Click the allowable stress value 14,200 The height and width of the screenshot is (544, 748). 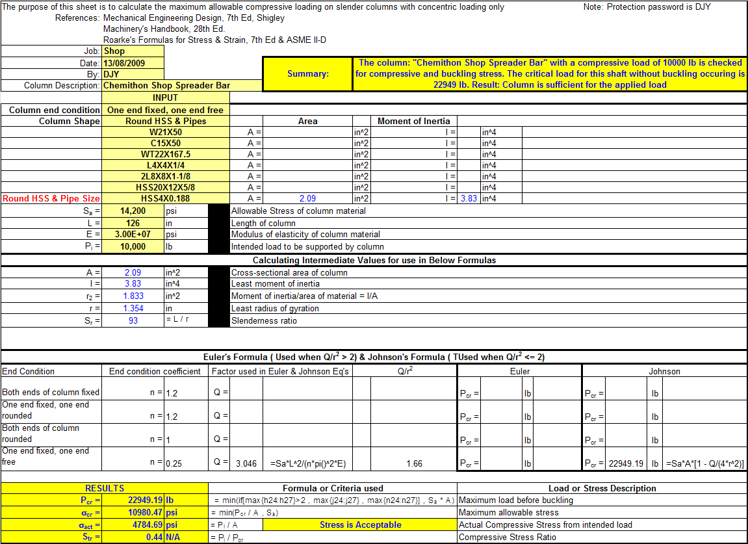[x=133, y=211]
